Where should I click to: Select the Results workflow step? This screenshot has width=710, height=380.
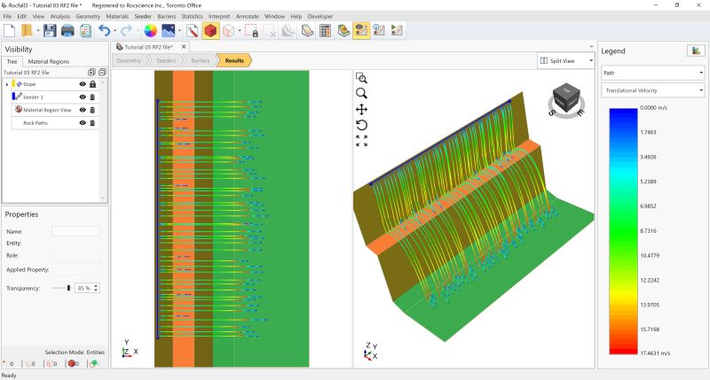point(234,60)
